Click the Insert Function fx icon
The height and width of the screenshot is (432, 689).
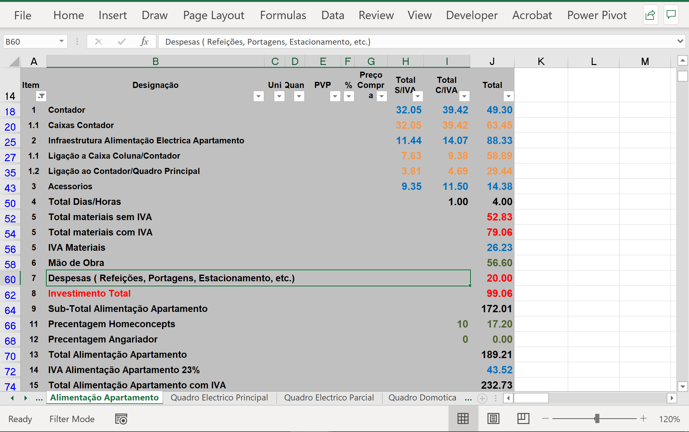[144, 41]
